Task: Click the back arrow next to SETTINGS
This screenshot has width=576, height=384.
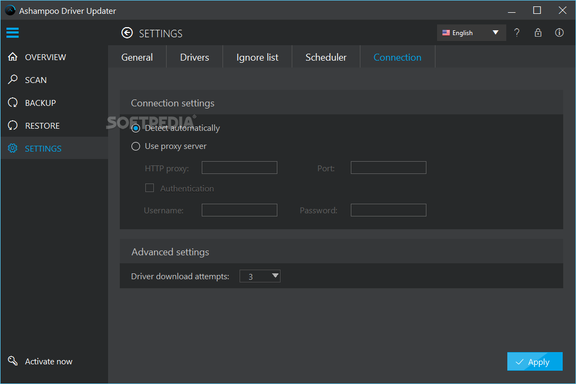Action: pyautogui.click(x=127, y=33)
